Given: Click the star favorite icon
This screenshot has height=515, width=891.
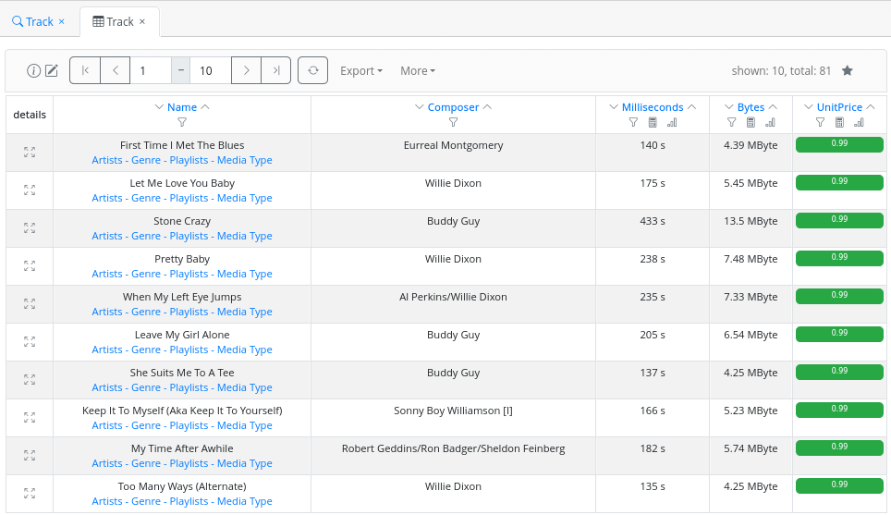Looking at the screenshot, I should pos(847,71).
